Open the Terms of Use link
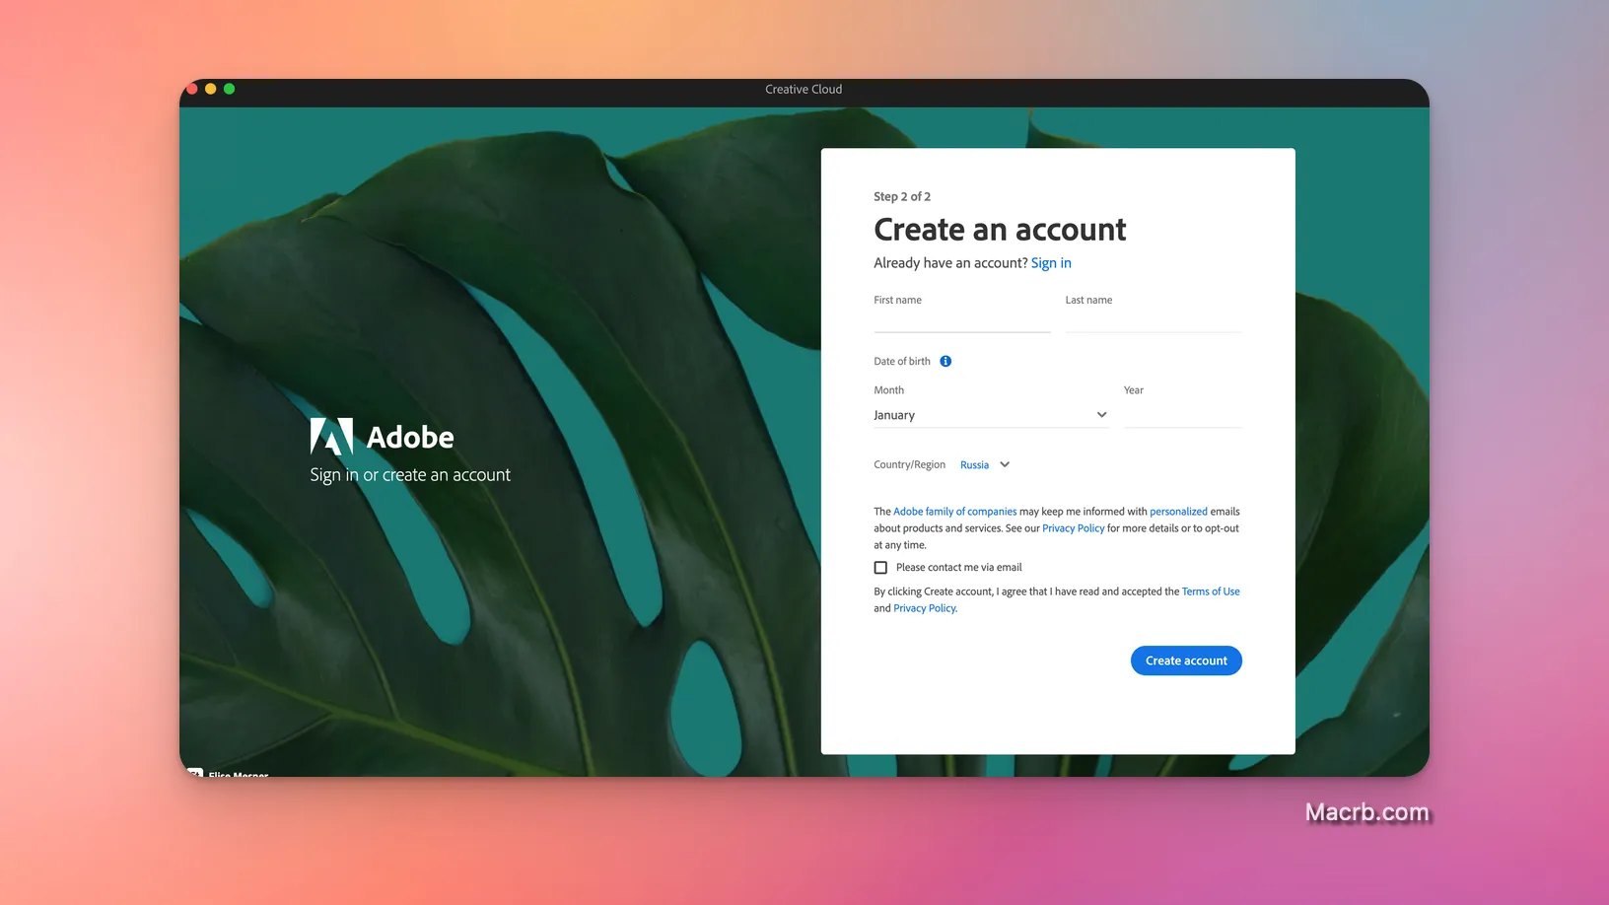This screenshot has width=1609, height=905. (x=1211, y=592)
